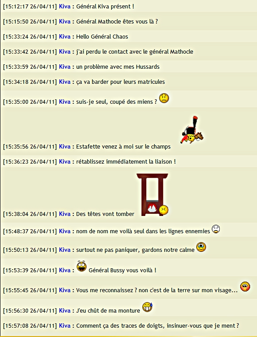Screen dimensions: 257x337
Task: Click the message 'un problème avec mes Hussards'
Action: pyautogui.click(x=118, y=67)
